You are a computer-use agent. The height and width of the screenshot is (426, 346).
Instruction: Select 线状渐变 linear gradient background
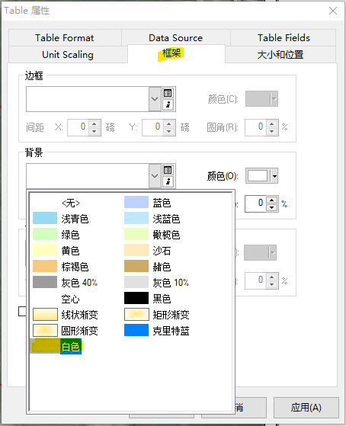tap(66, 315)
